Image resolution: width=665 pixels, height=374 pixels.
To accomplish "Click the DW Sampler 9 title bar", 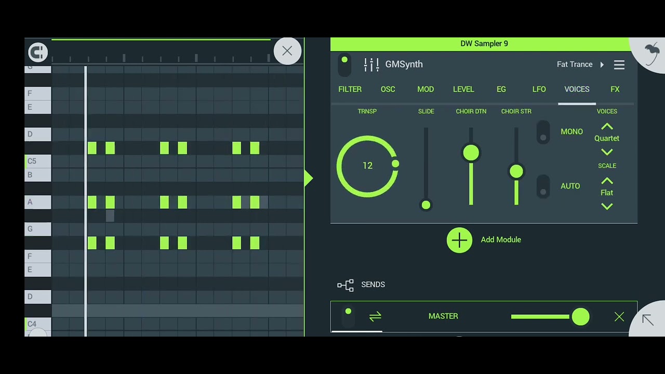I will pyautogui.click(x=484, y=44).
